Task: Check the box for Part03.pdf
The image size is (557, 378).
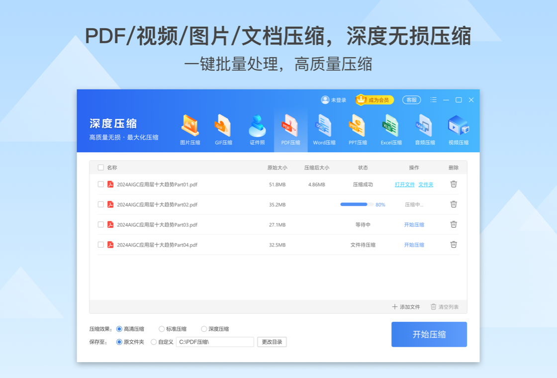Action: [101, 224]
